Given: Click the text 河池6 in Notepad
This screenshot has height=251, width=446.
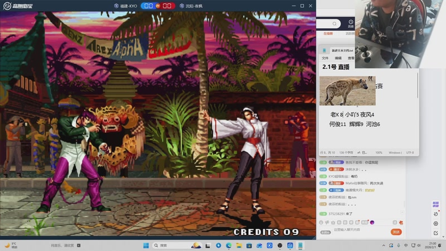Looking at the screenshot, I should pyautogui.click(x=373, y=124).
